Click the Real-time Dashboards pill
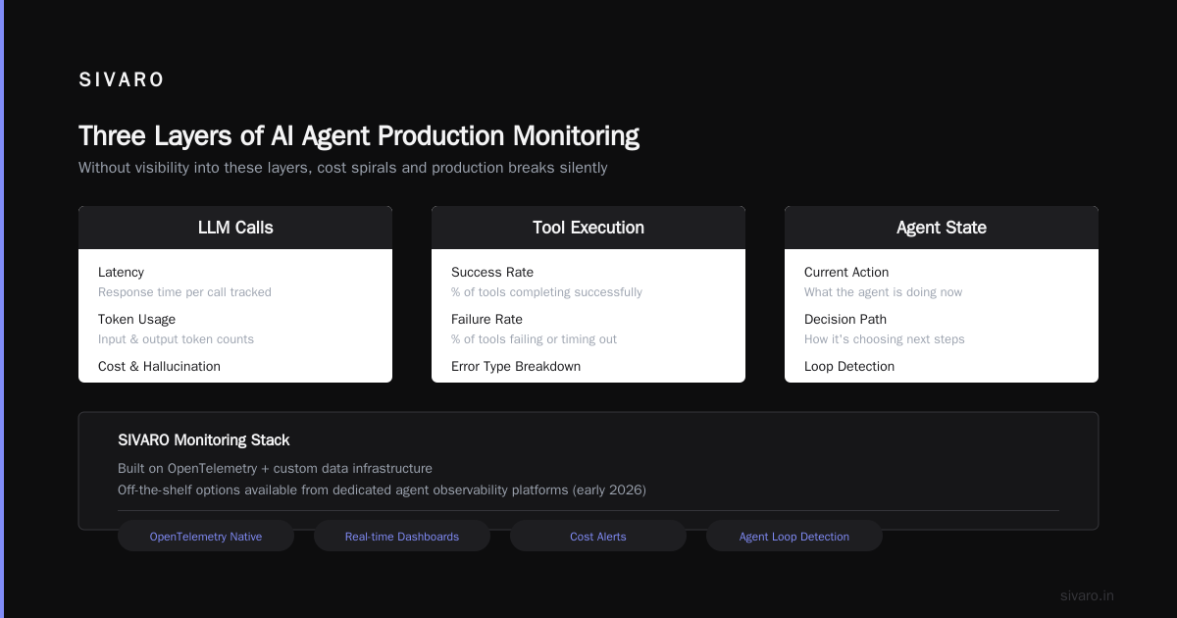 point(402,537)
